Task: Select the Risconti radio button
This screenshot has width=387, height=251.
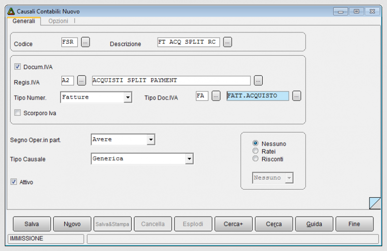Action: 255,159
